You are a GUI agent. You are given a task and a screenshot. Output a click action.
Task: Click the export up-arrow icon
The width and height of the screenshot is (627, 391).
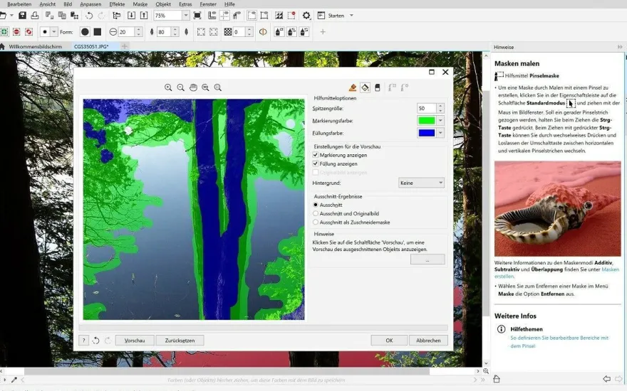[144, 16]
